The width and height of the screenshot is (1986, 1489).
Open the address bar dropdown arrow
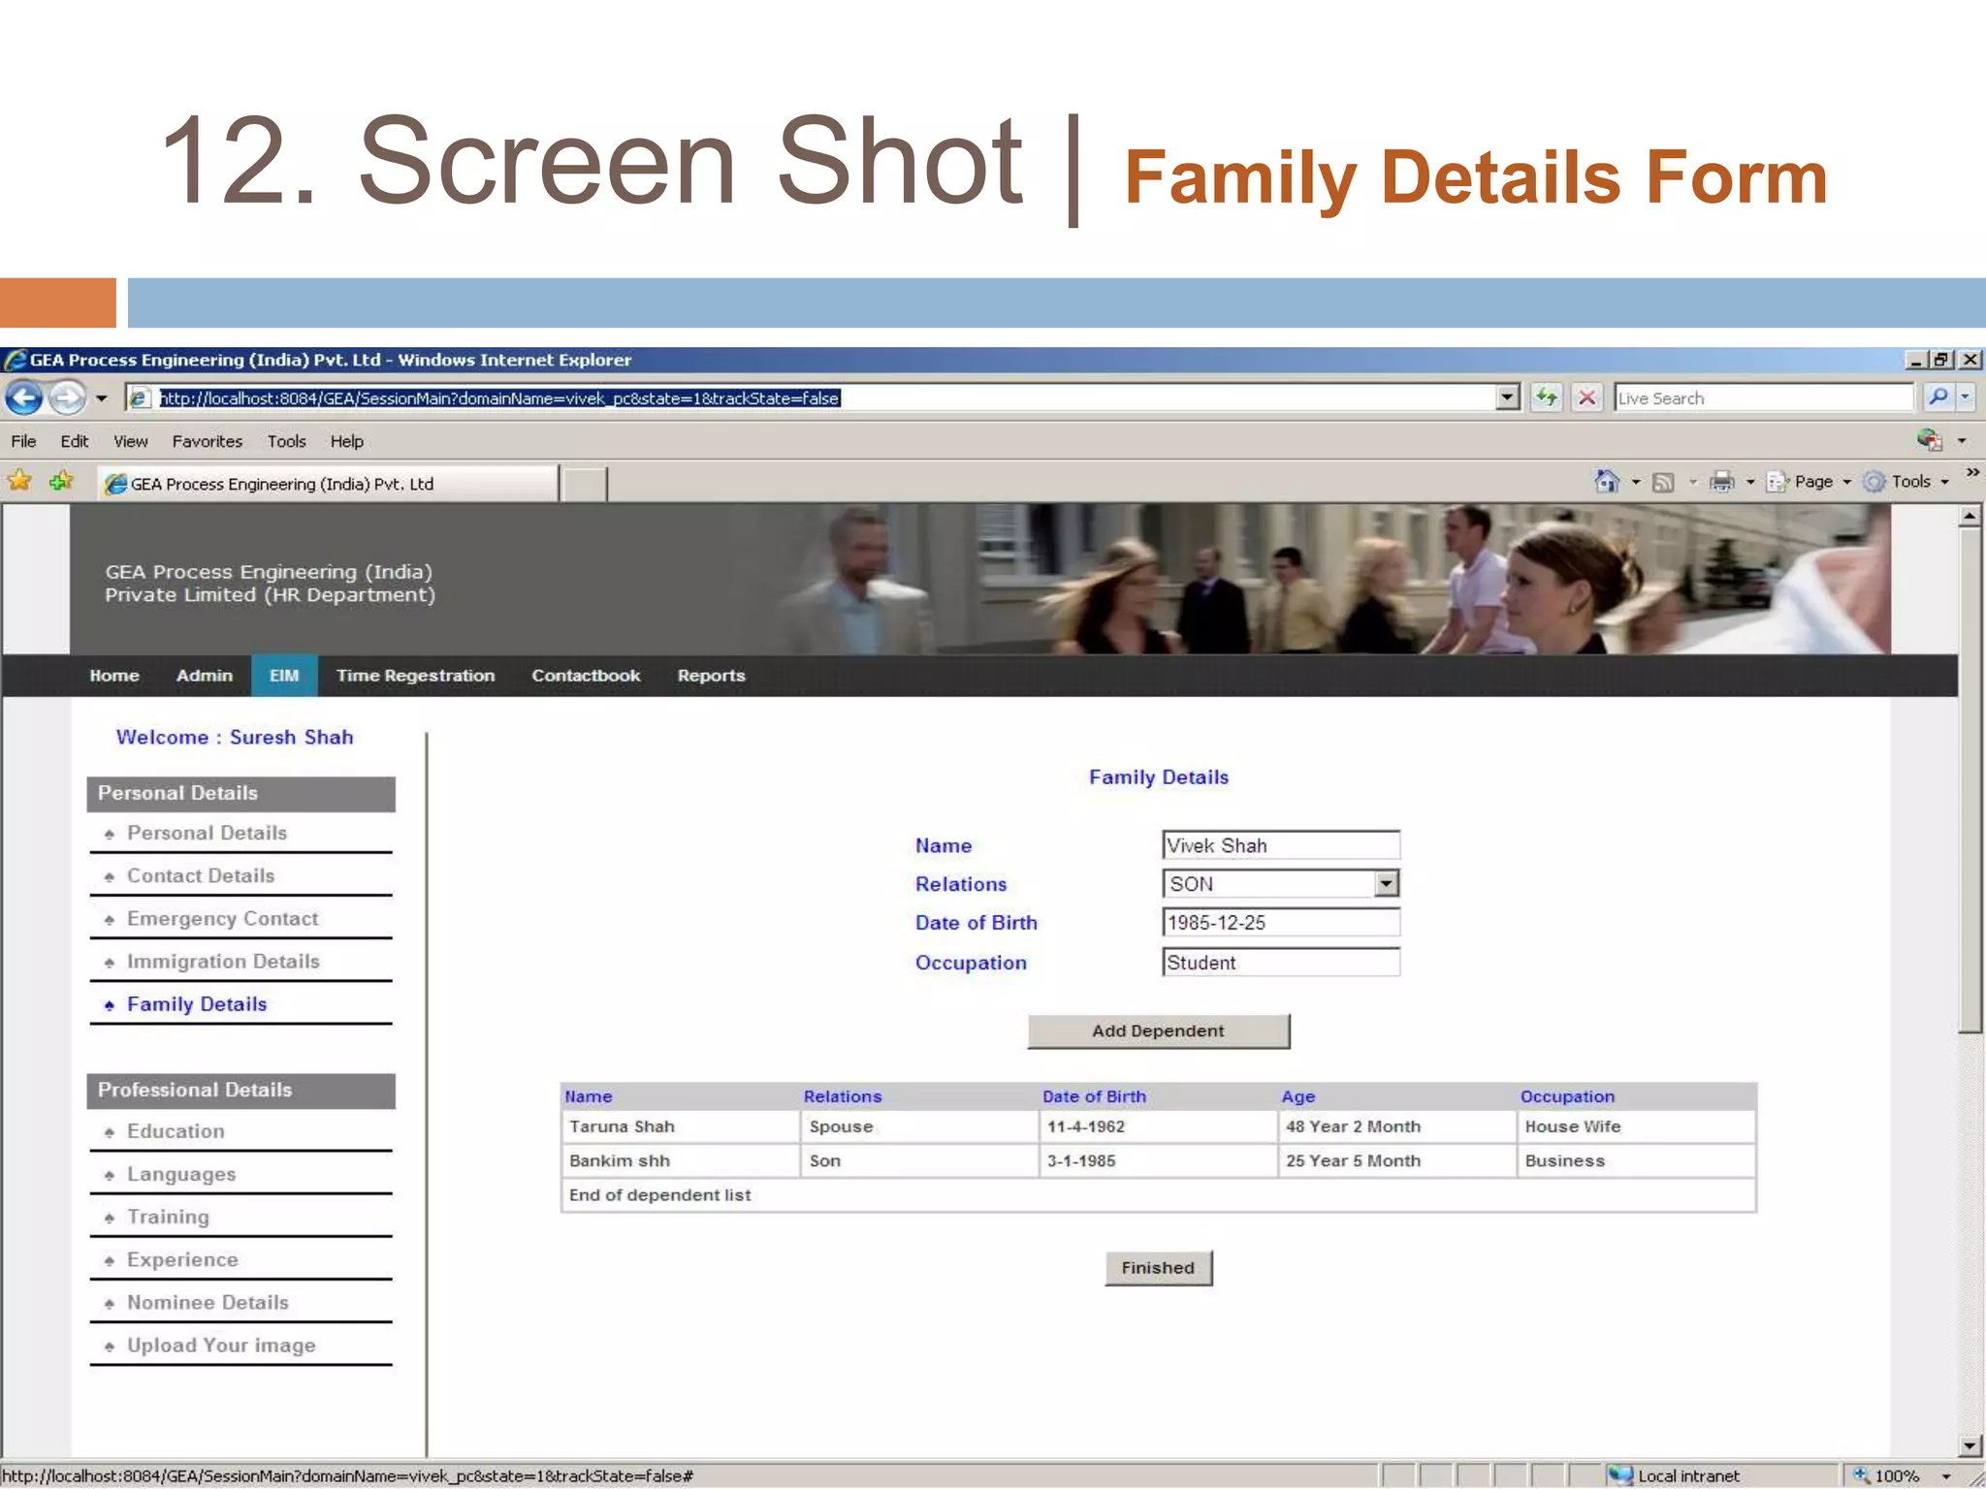pos(1506,397)
